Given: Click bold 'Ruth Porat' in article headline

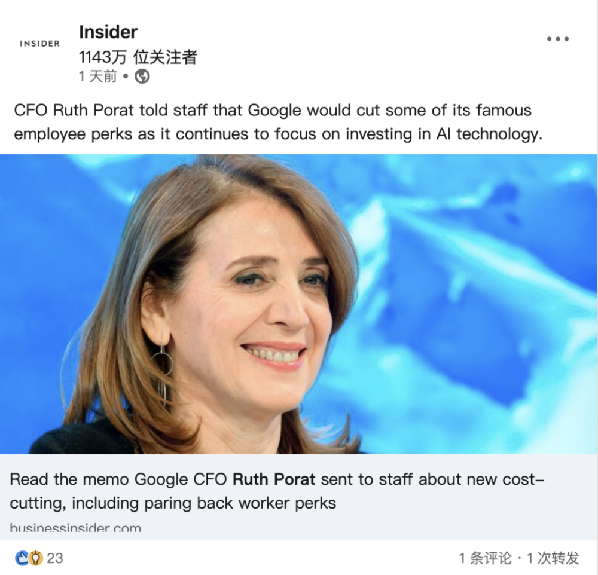Looking at the screenshot, I should (x=274, y=479).
